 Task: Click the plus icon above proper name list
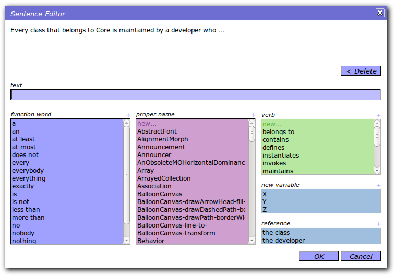click(253, 115)
